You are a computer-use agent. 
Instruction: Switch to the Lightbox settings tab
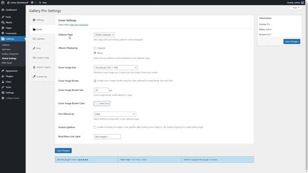42,39
